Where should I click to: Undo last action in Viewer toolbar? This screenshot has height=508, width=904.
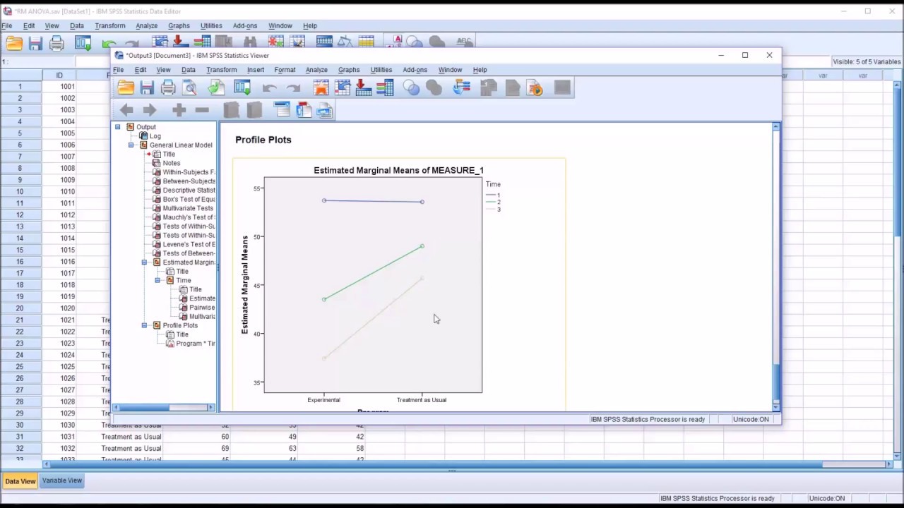click(269, 88)
